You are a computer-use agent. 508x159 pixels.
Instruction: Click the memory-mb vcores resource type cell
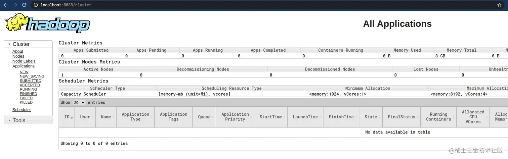[231, 94]
